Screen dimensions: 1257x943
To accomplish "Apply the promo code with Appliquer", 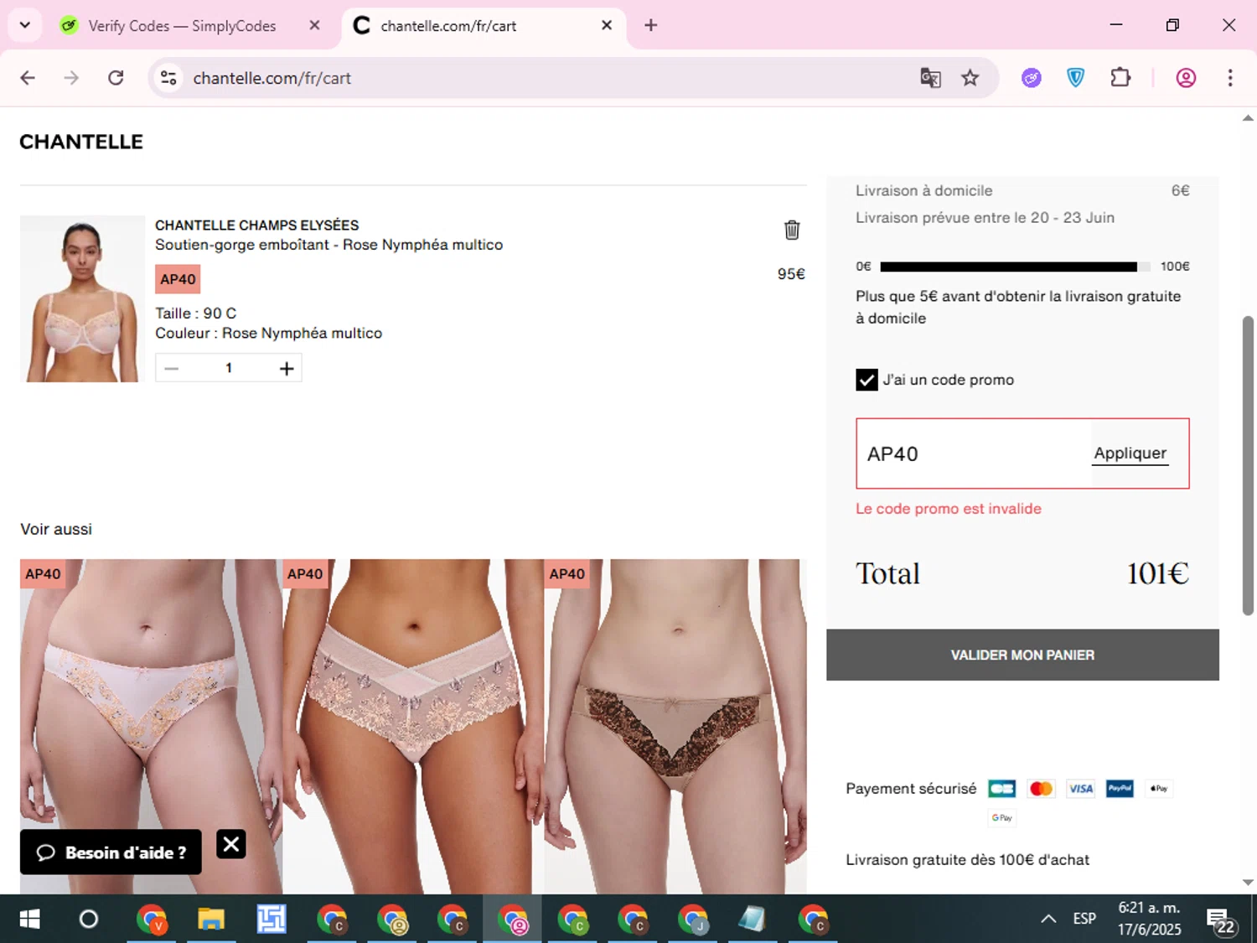I will (1130, 453).
